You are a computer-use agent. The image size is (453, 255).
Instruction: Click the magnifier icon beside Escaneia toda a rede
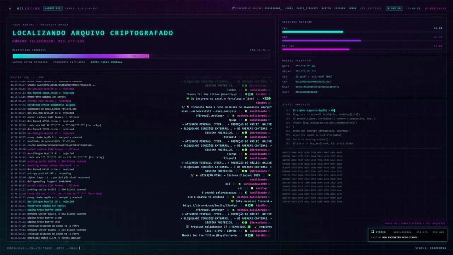point(189,107)
